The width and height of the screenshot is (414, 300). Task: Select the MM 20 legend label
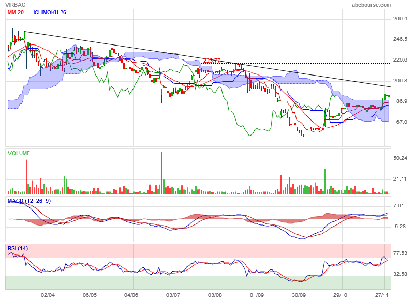click(x=16, y=12)
